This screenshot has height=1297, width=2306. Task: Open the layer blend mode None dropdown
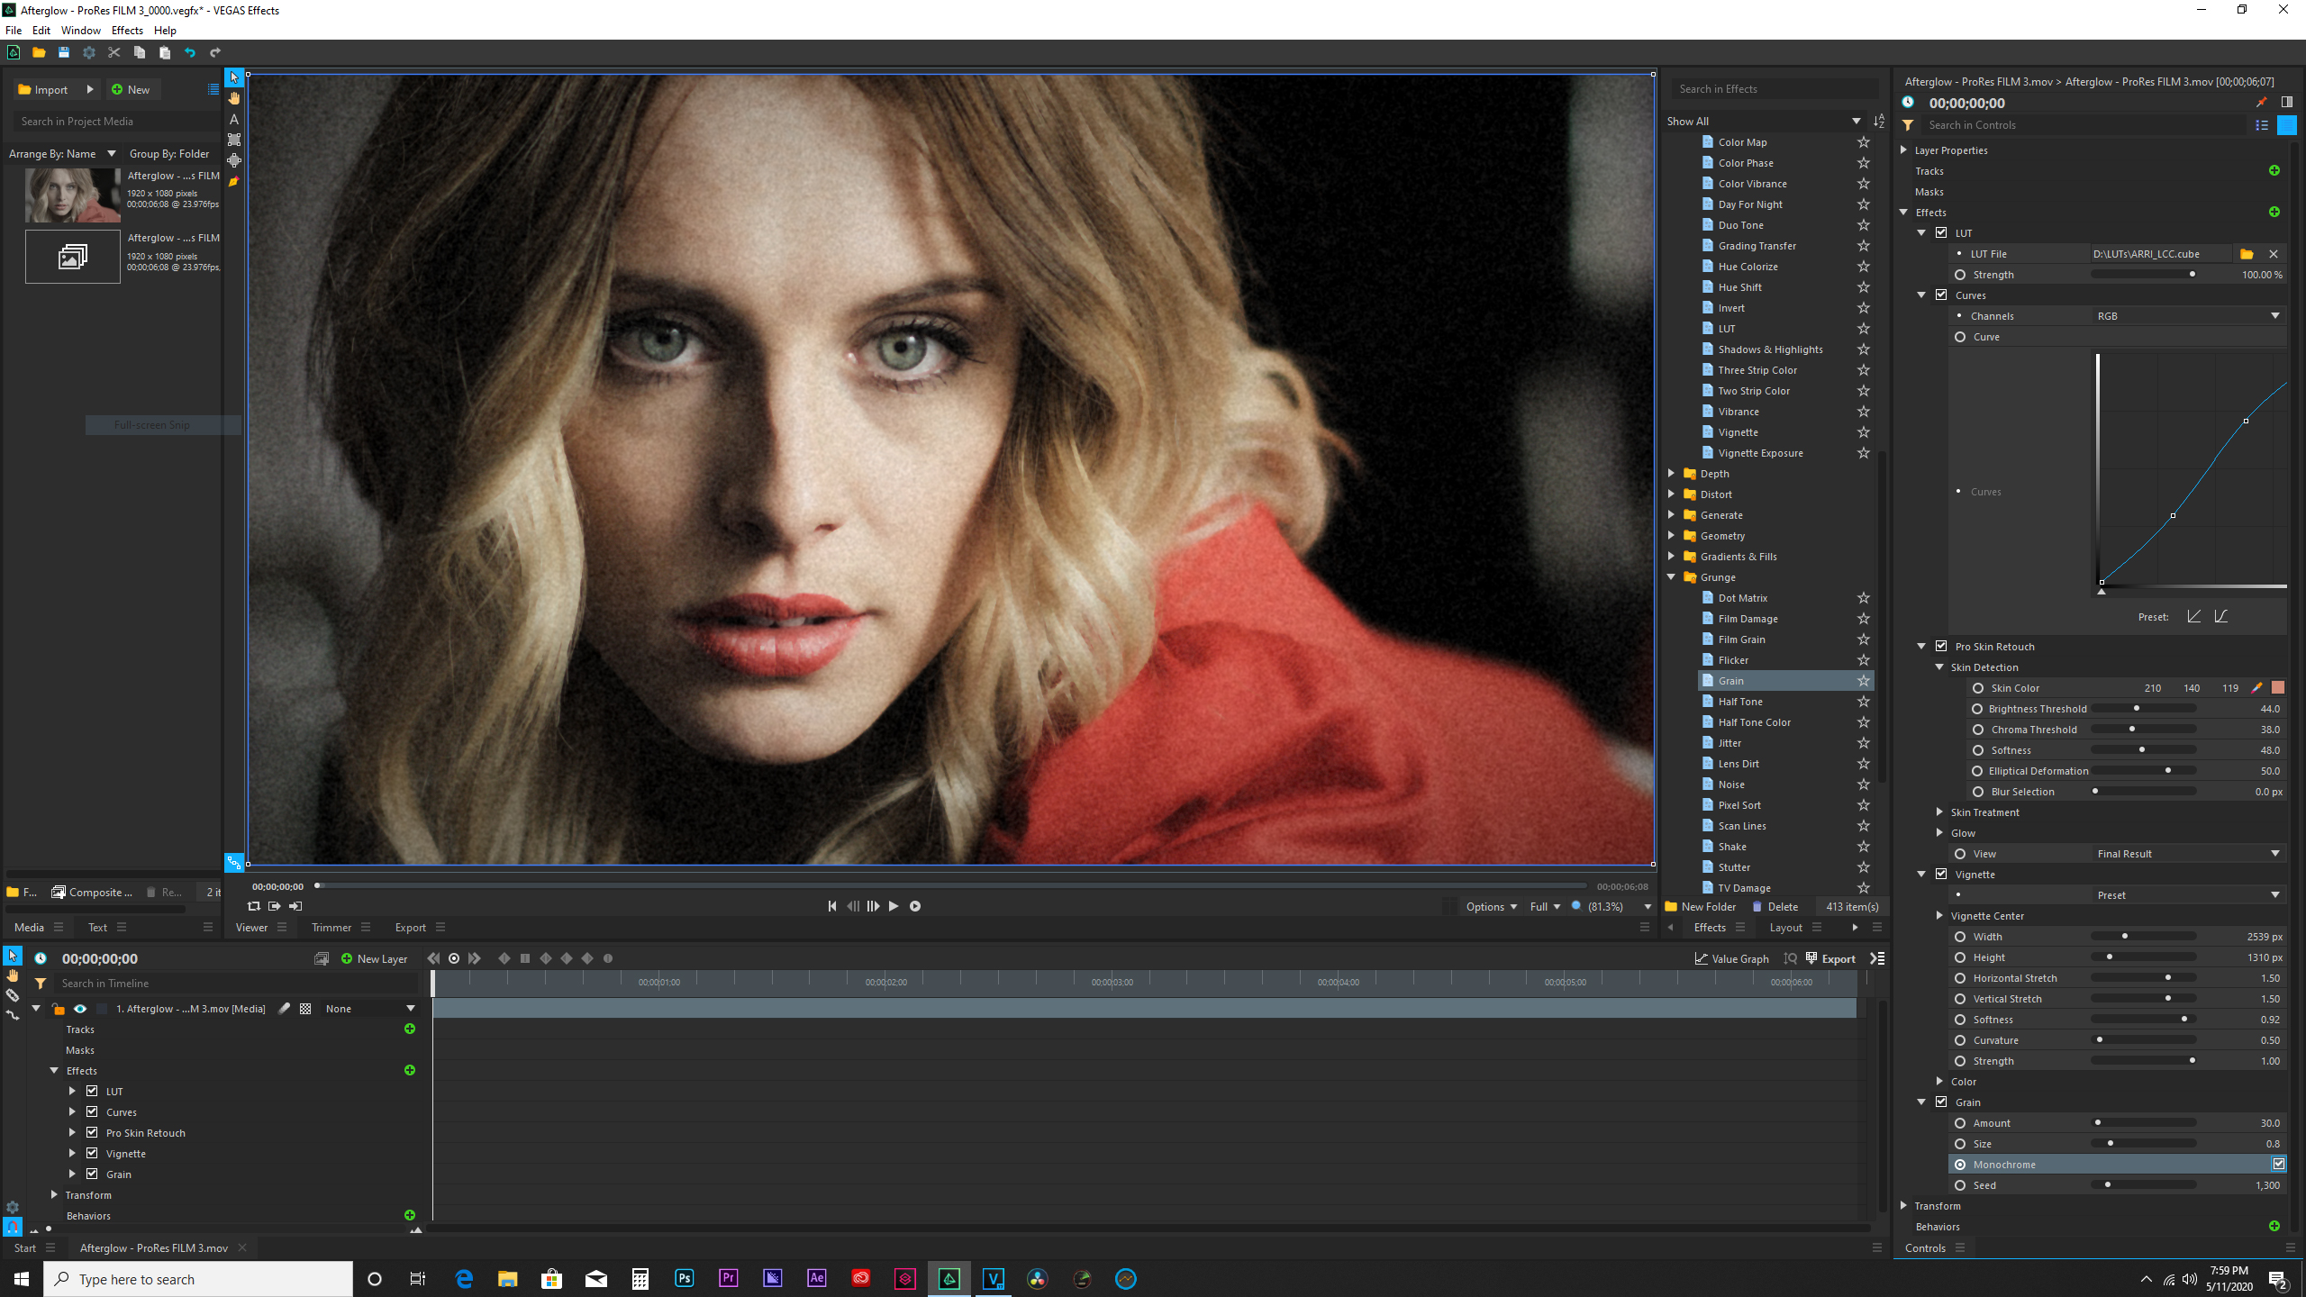click(x=370, y=1009)
